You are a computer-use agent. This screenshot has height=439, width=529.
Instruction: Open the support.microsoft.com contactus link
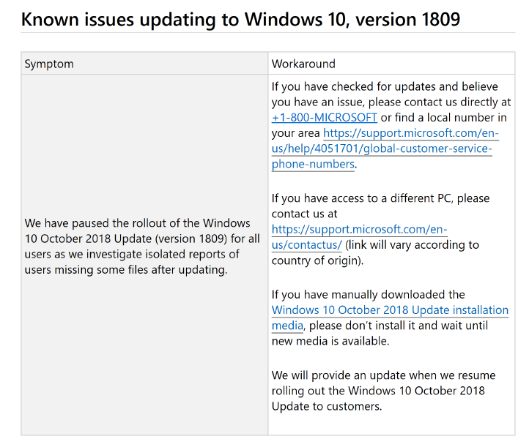pos(359,237)
